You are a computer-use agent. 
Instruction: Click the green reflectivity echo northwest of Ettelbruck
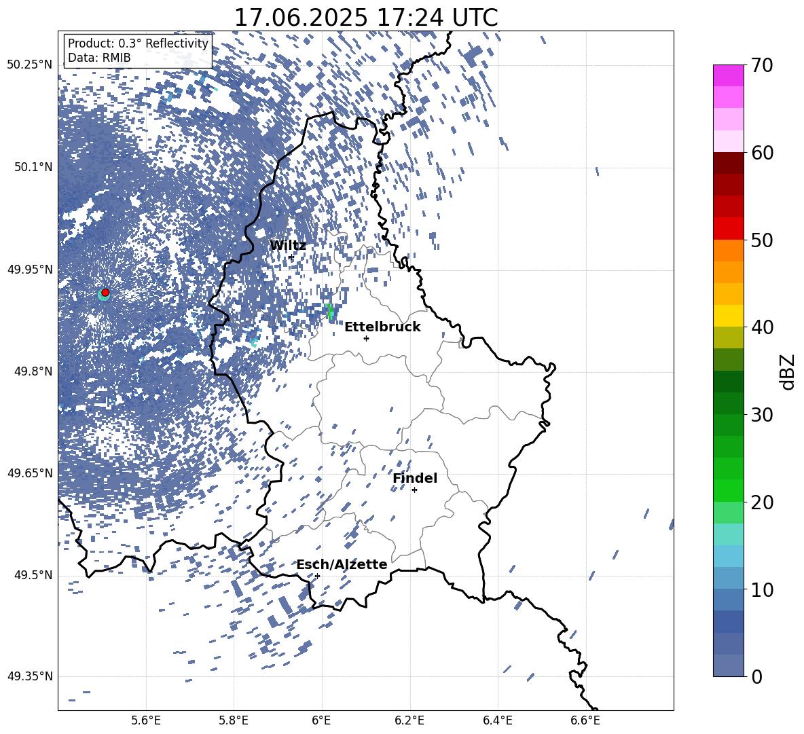pyautogui.click(x=330, y=310)
